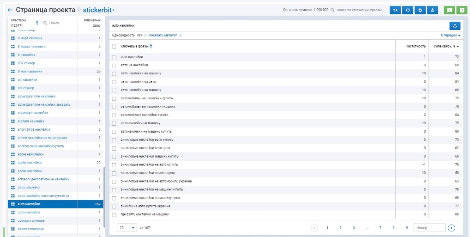The width and height of the screenshot is (470, 237).
Task: Open the adventure time наклейки заказать cluster
Action: (x=44, y=104)
